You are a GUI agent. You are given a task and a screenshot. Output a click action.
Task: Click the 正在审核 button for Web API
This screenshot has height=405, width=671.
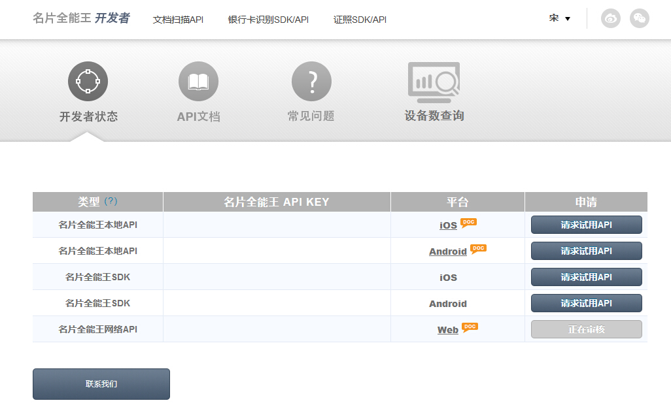coord(586,329)
